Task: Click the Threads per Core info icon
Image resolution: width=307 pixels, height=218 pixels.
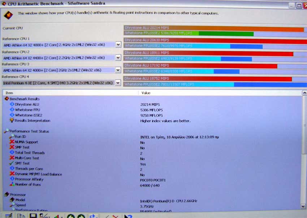Action: [x=12, y=168]
